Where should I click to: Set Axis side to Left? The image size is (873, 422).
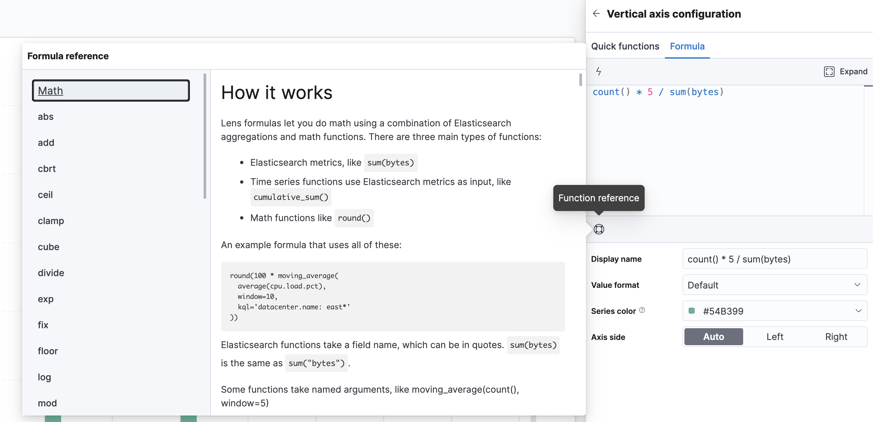coord(774,337)
